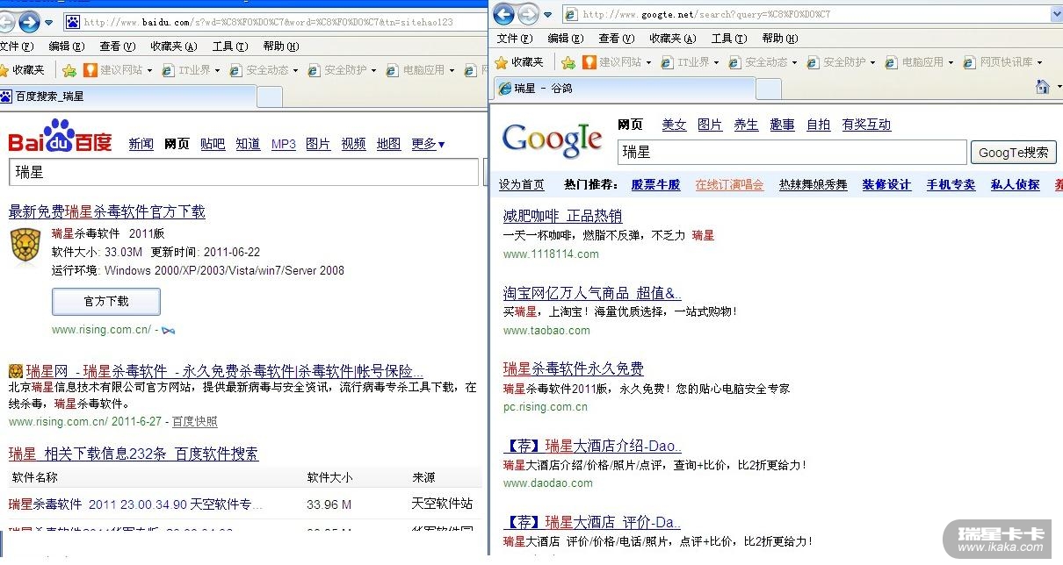Screen dimensions: 1063x565
Task: Expand 更多 dropdown on Baidu navigation
Action: point(429,144)
